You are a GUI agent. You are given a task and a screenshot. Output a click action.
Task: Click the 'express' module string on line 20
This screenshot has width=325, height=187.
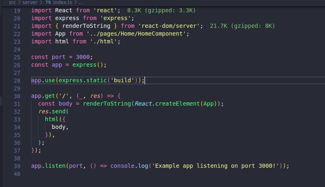[x=115, y=18]
